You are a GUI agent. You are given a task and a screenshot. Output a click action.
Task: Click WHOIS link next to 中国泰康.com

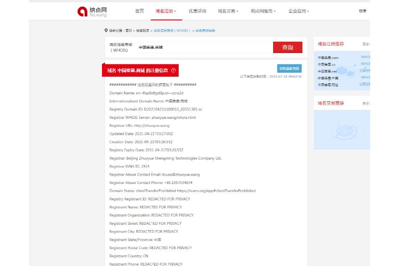[365, 57]
